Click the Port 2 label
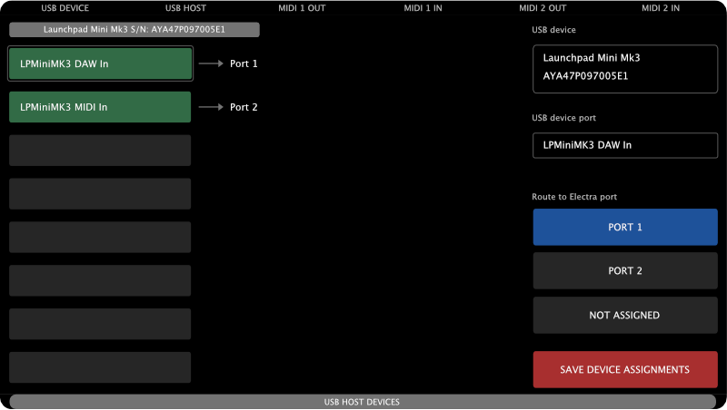Screen dimensions: 727x410 pos(244,107)
